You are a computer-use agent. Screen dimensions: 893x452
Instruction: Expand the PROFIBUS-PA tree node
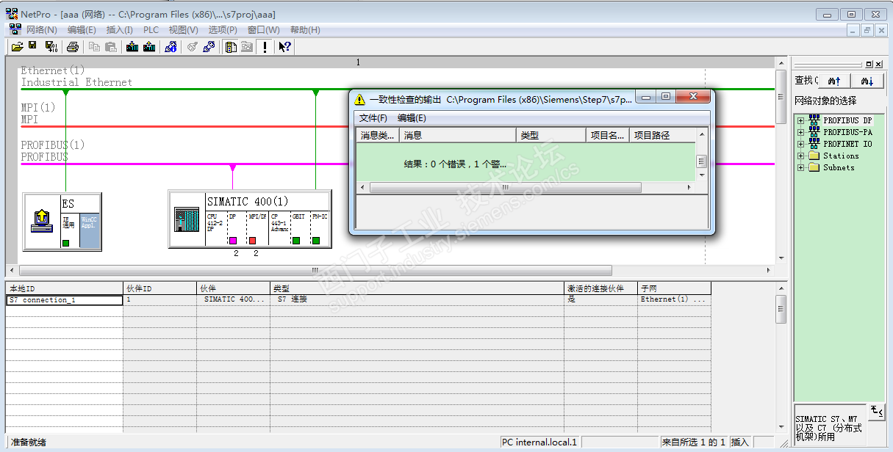click(800, 132)
